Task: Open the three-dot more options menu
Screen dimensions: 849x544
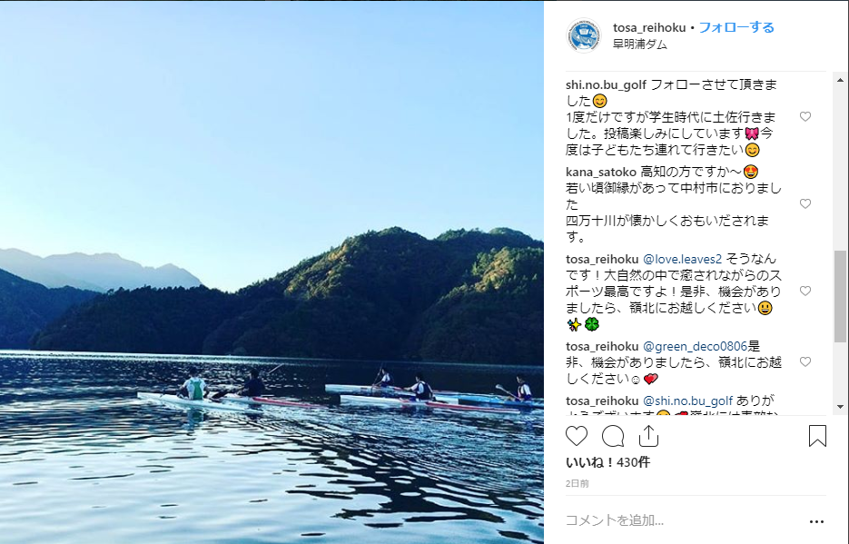Action: coord(816,522)
